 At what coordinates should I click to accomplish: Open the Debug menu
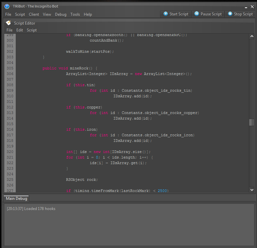61,14
